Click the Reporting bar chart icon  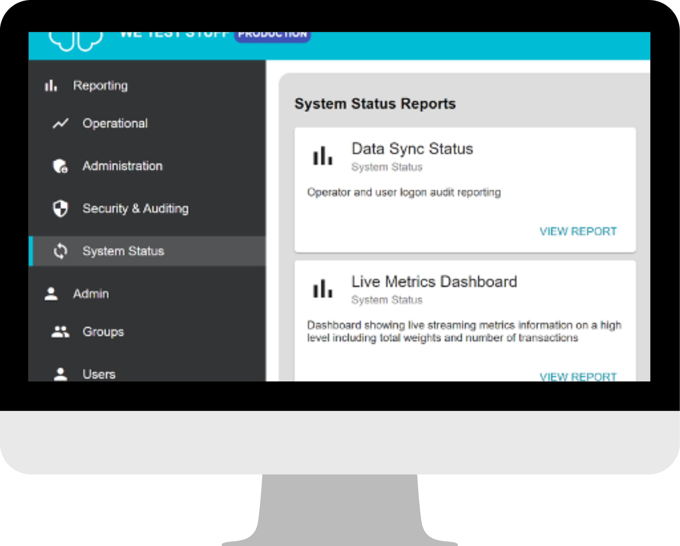coord(51,86)
